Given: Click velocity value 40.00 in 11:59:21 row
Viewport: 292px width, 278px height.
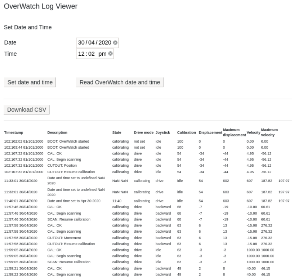Looking at the screenshot, I should point(251,268).
